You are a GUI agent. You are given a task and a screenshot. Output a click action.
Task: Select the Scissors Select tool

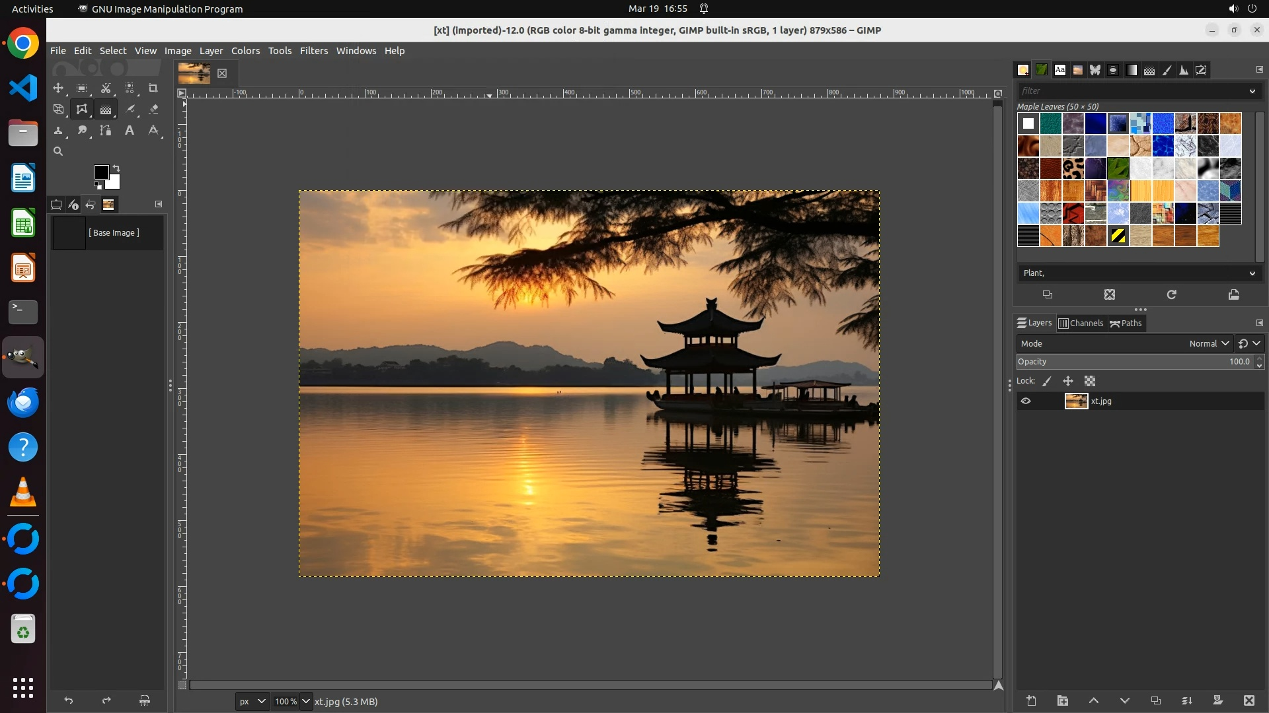click(x=105, y=88)
